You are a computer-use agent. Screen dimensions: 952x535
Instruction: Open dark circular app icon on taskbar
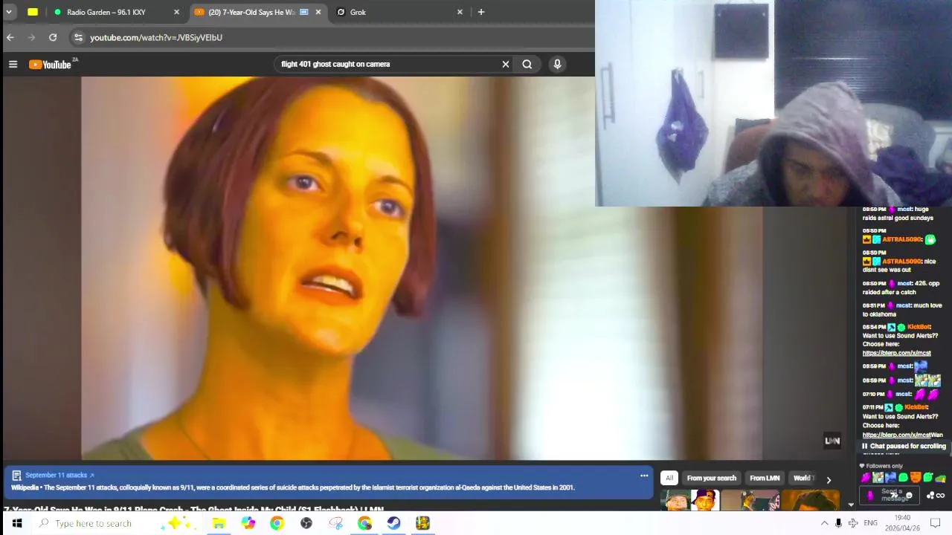coord(306,523)
